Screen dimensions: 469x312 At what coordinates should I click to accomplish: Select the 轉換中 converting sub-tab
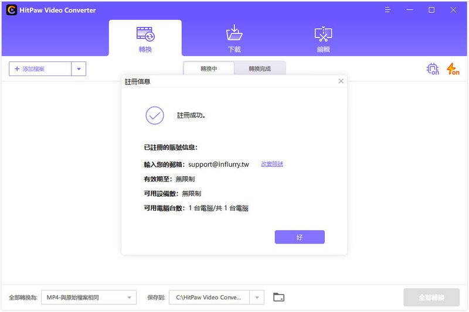(x=209, y=68)
